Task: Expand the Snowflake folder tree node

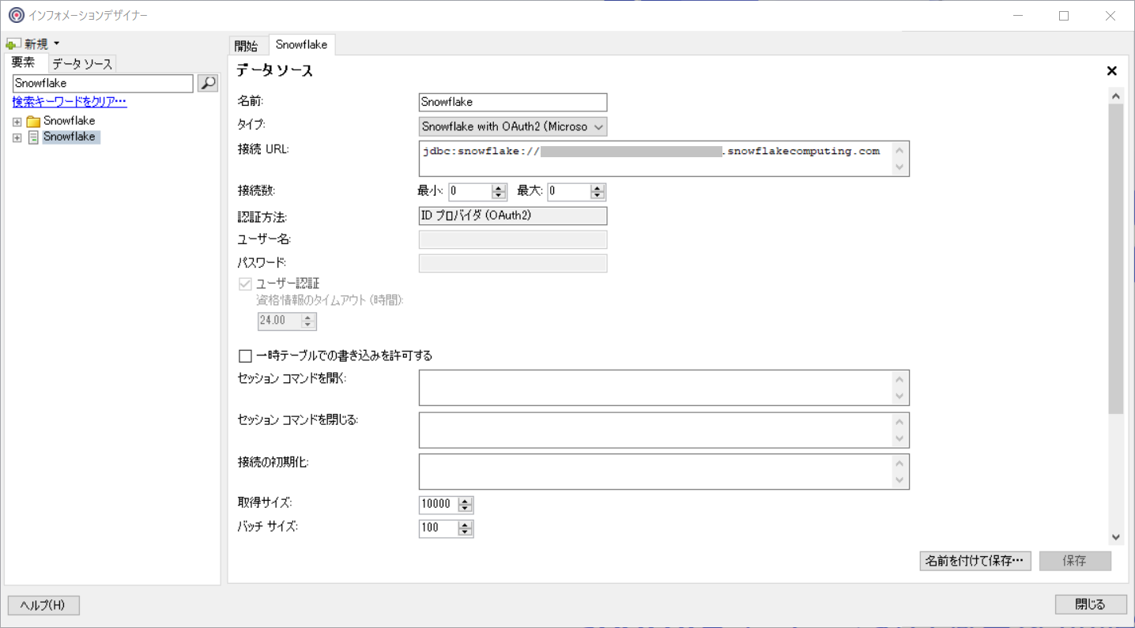Action: (17, 122)
